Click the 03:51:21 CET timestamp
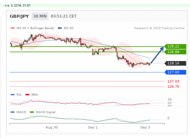190x138 pixels. pos(64,16)
